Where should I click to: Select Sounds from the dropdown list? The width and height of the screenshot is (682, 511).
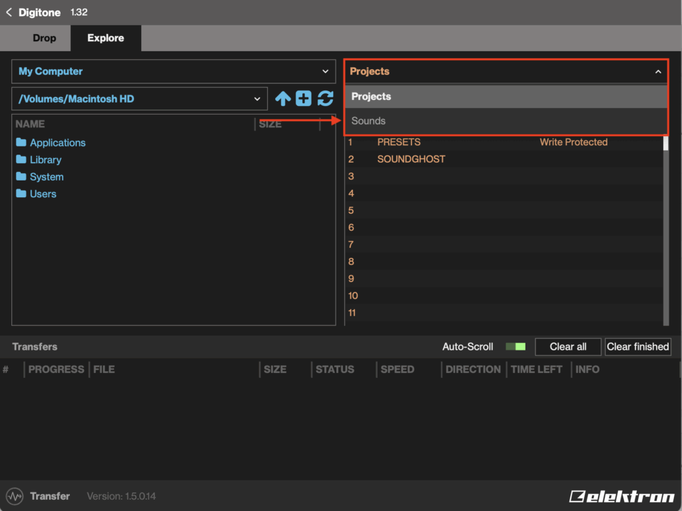tap(368, 121)
